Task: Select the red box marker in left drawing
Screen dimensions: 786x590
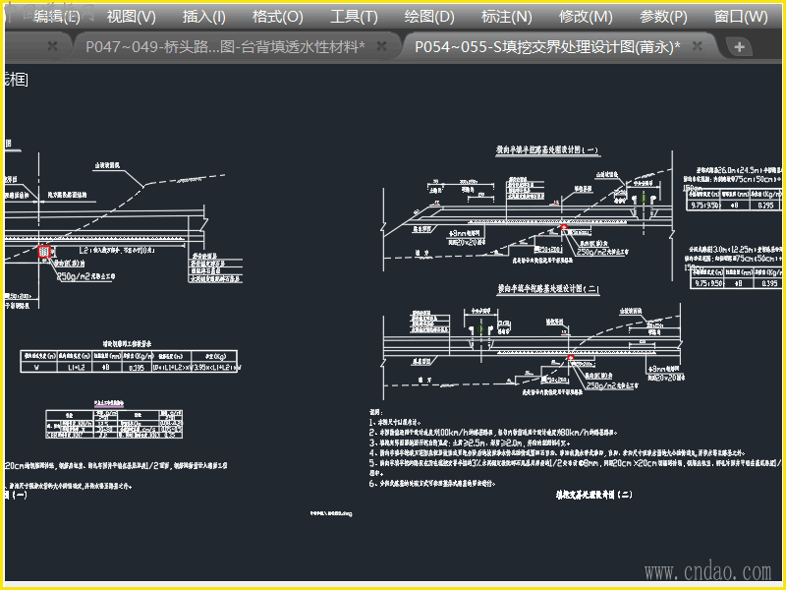Action: click(x=44, y=252)
